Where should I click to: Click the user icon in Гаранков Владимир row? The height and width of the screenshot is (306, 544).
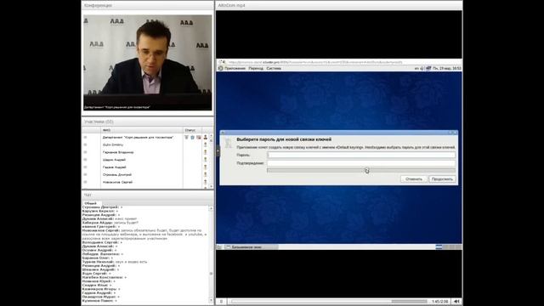(x=206, y=152)
